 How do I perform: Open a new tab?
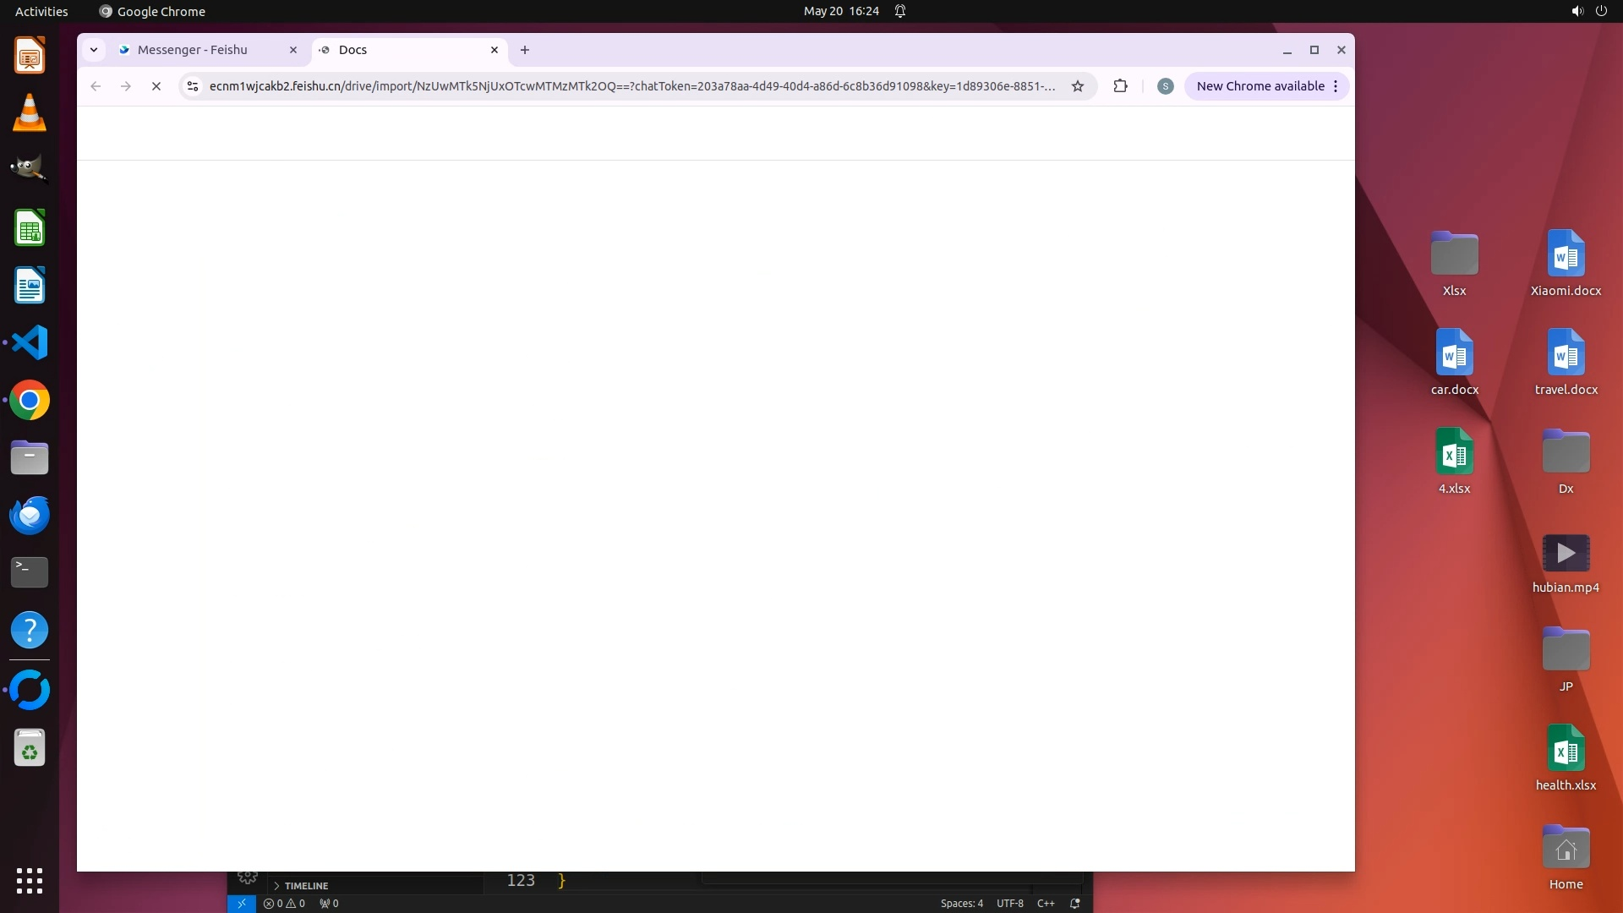(x=525, y=50)
